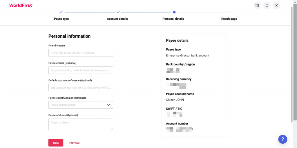This screenshot has height=148, width=297.
Task: Go to the Payee type step label
Action: pyautogui.click(x=61, y=19)
